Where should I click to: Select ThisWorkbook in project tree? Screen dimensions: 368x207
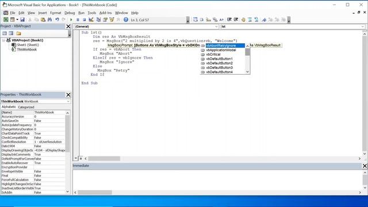pyautogui.click(x=27, y=49)
